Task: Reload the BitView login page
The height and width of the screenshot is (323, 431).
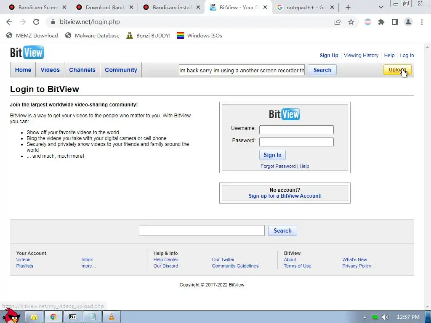Action: (36, 22)
